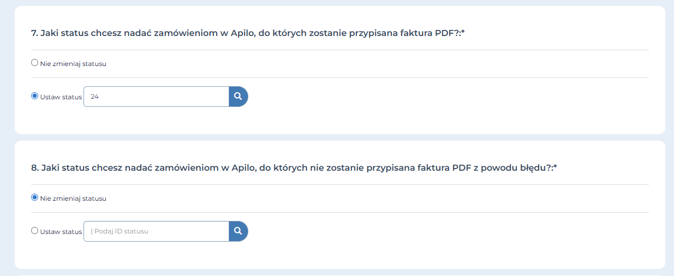Click the required asterisk ending question 8's heading
674x276 pixels.
pos(554,167)
